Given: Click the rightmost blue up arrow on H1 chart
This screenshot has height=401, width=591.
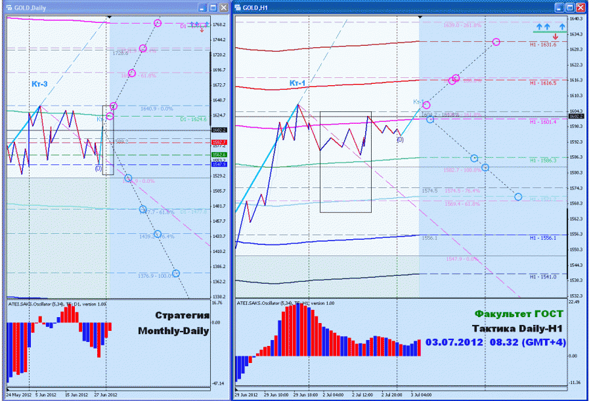Looking at the screenshot, I should [562, 27].
